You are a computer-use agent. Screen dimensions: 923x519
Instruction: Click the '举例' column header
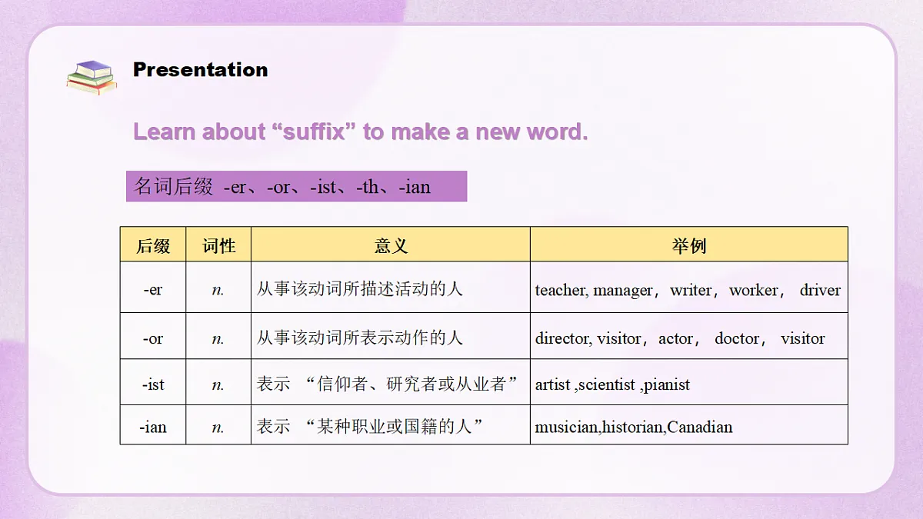pyautogui.click(x=689, y=245)
